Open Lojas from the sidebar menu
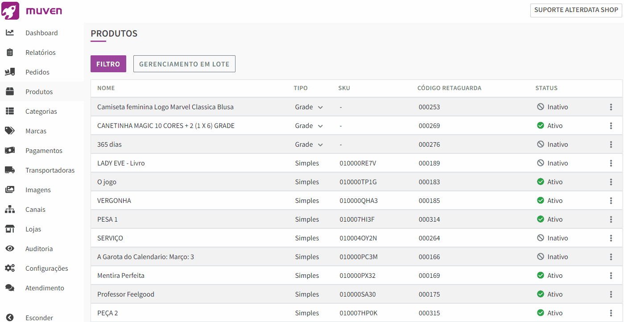Viewport: 624px width, 322px height. pyautogui.click(x=33, y=229)
